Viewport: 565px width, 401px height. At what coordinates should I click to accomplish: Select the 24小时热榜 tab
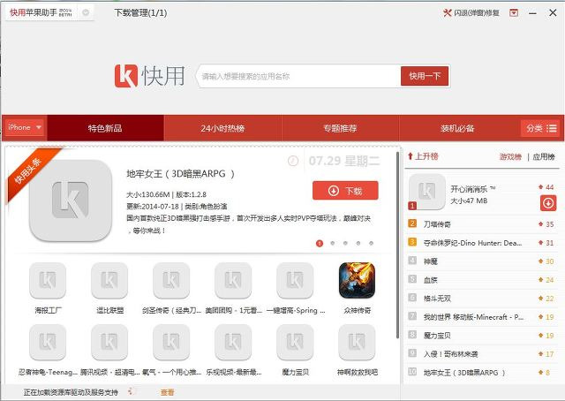pos(222,128)
